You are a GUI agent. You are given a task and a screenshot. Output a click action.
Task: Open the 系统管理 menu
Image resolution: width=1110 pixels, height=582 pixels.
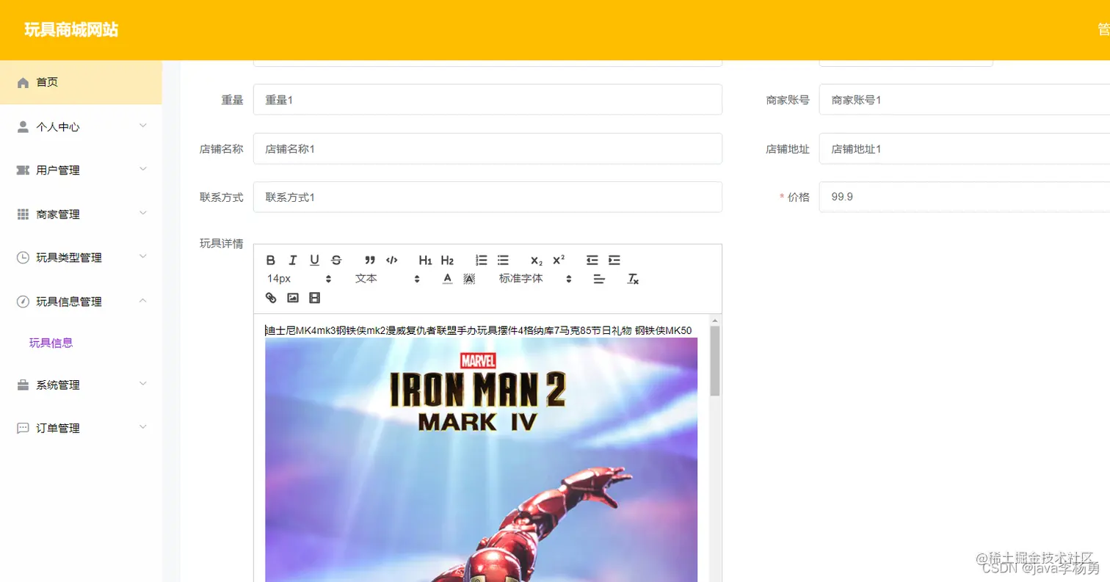click(x=81, y=385)
